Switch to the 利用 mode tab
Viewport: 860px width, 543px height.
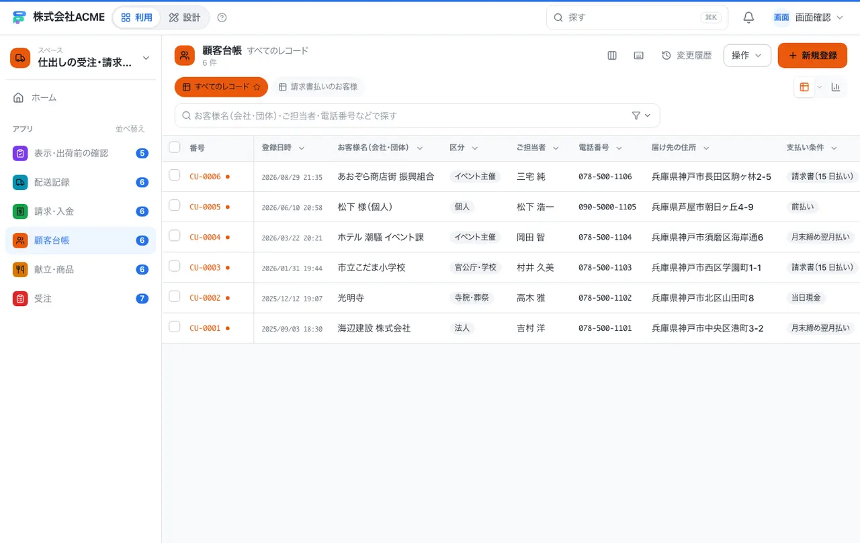137,17
